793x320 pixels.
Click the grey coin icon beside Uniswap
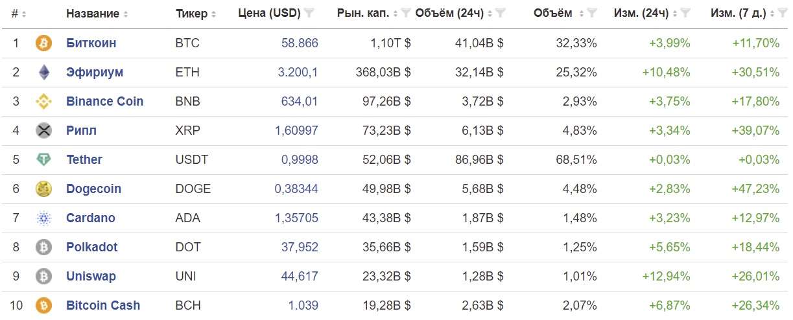[43, 277]
